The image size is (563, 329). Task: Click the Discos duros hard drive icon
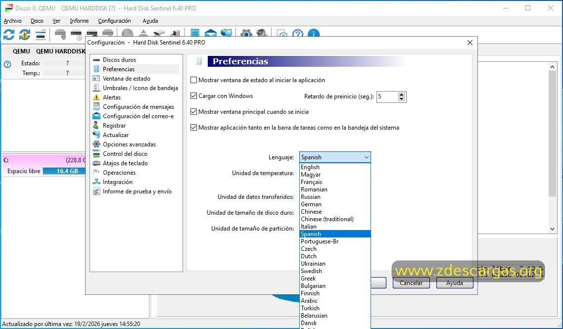(96, 60)
